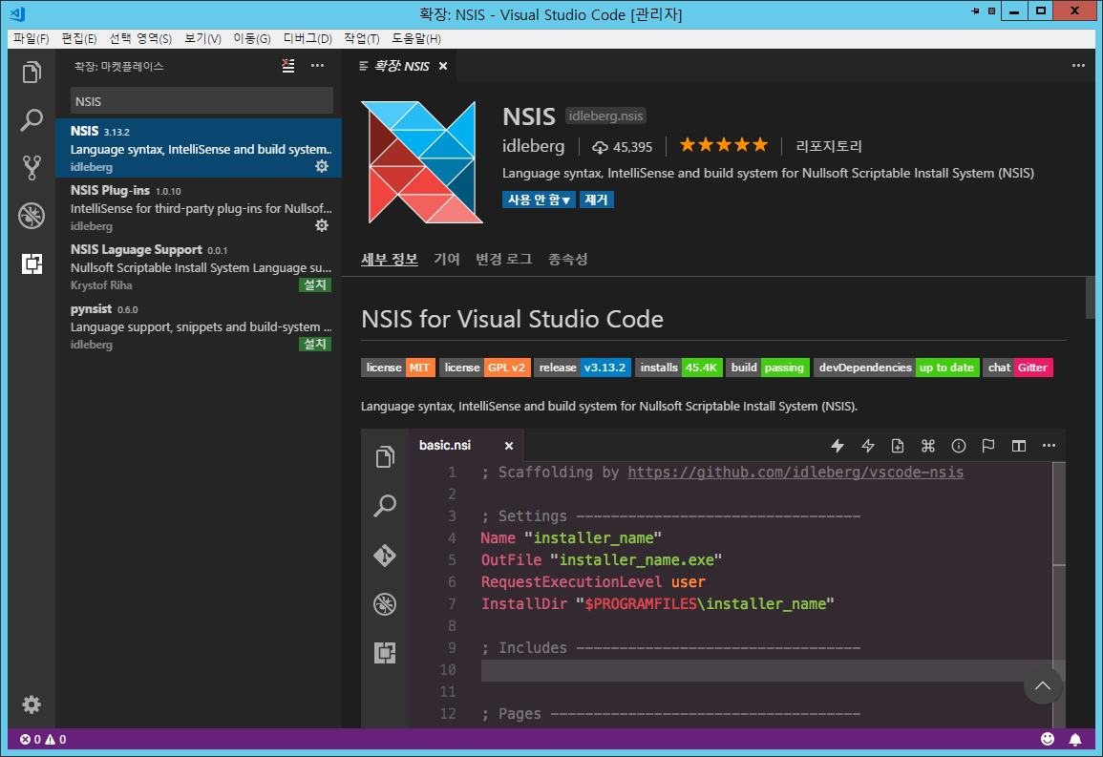Open the 이동(G) menu
Viewport: 1103px width, 757px height.
tap(252, 38)
